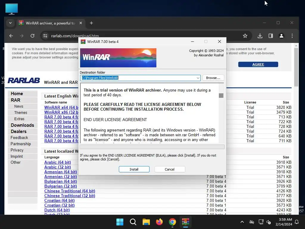Select the WinRAR archiver browser tab
The height and width of the screenshot is (229, 305).
click(51, 23)
